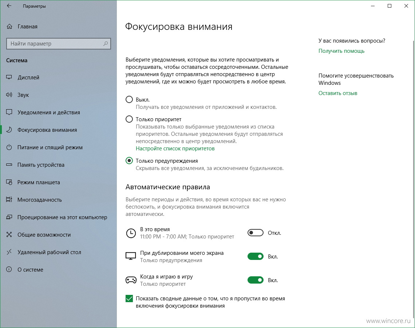
Task: Select the О системе info icon
Action: 9,269
